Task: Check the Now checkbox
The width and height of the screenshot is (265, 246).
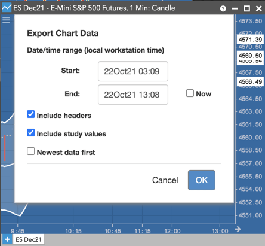Action: coord(190,93)
